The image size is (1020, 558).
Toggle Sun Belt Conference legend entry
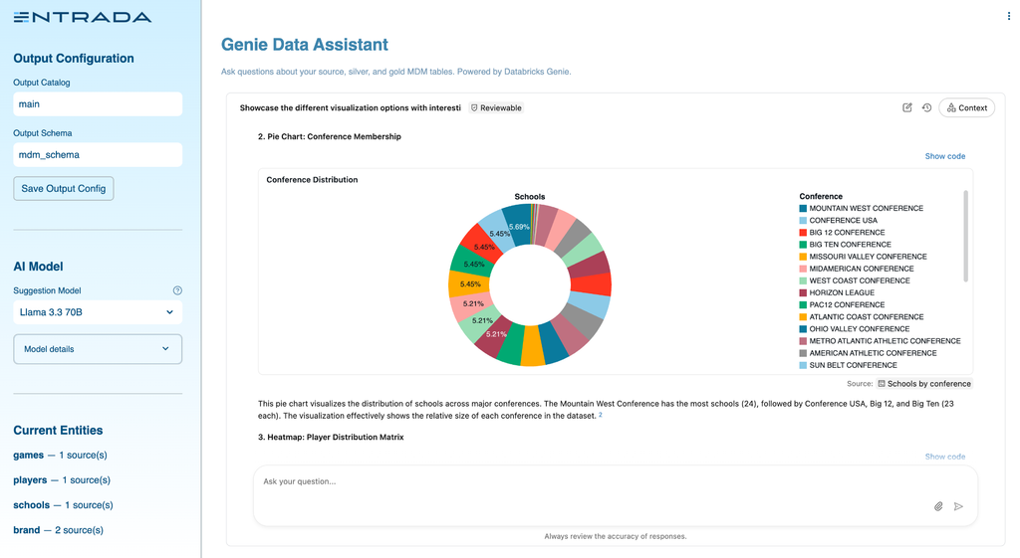849,366
